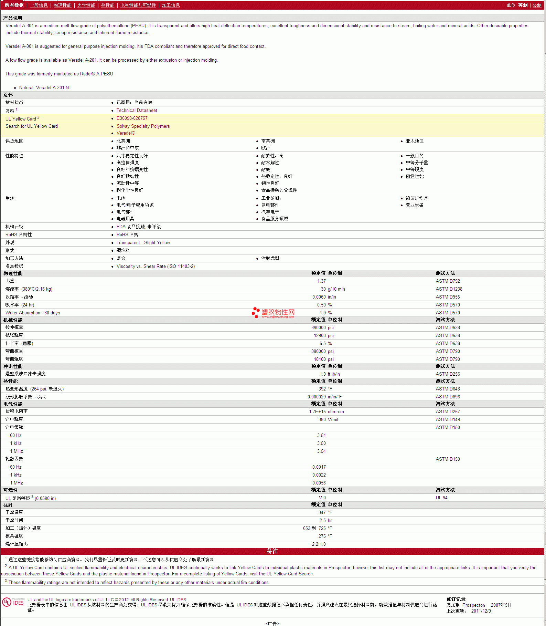Viewport: 546px width, 626px height.
Task: Switch units to 公制
Action: [537, 5]
